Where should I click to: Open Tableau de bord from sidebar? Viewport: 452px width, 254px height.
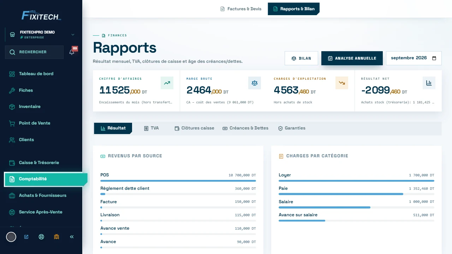(x=41, y=74)
